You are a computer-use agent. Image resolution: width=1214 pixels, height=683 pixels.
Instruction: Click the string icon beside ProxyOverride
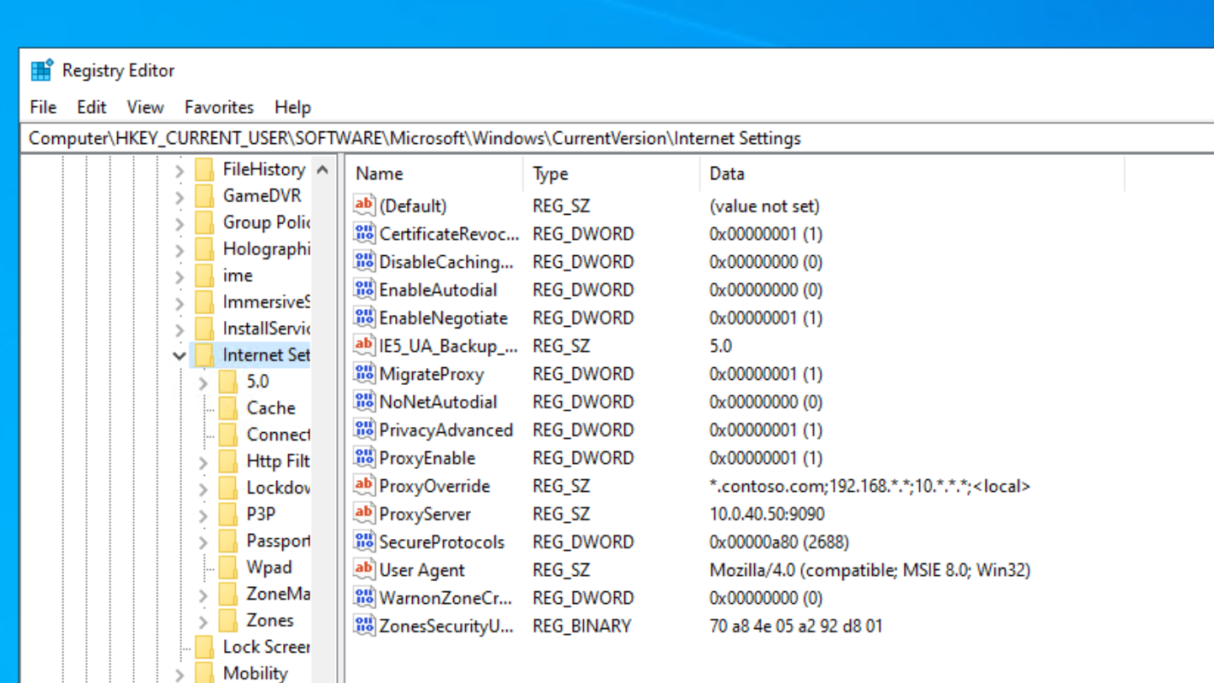(x=364, y=486)
